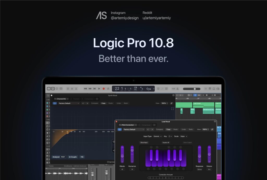The width and height of the screenshot is (267, 180).
Task: Toggle Channel EQ plugin power button
Action: click(54, 103)
